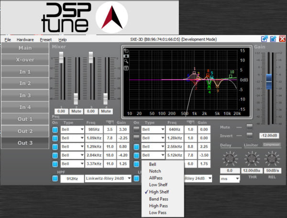Click the 12.00dBu threshold field
Image resolution: width=287 pixels, height=218 pixels.
pos(252,171)
